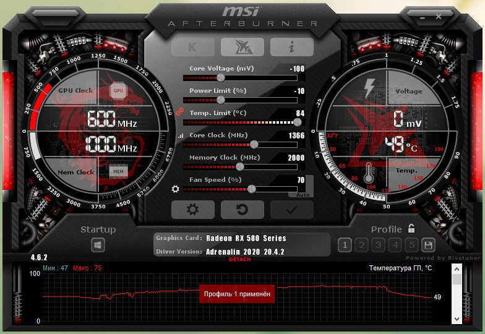Minimize the Afterburner window
Screen dimensions: 485x334
click(x=423, y=18)
